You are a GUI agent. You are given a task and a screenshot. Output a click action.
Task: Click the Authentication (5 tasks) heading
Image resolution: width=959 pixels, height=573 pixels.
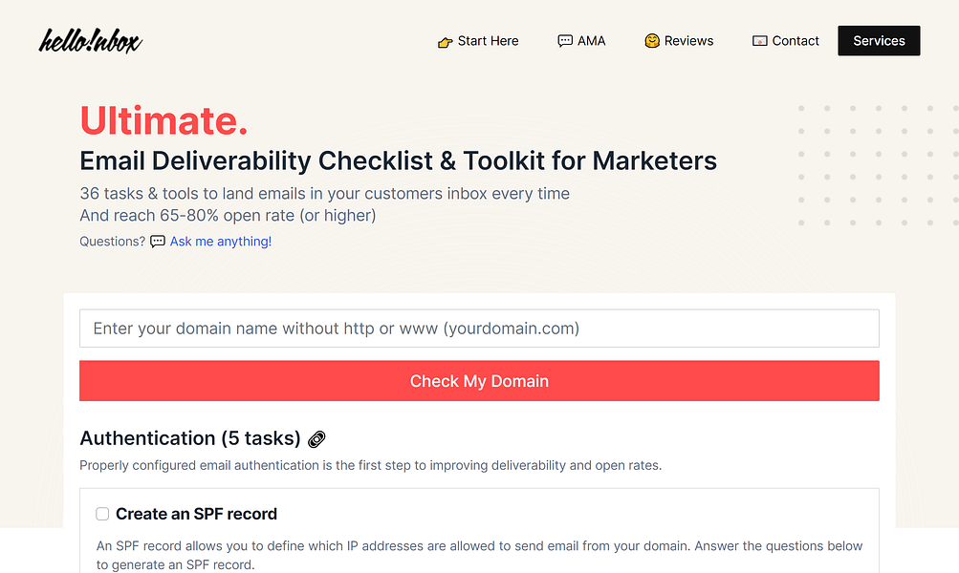coord(189,438)
